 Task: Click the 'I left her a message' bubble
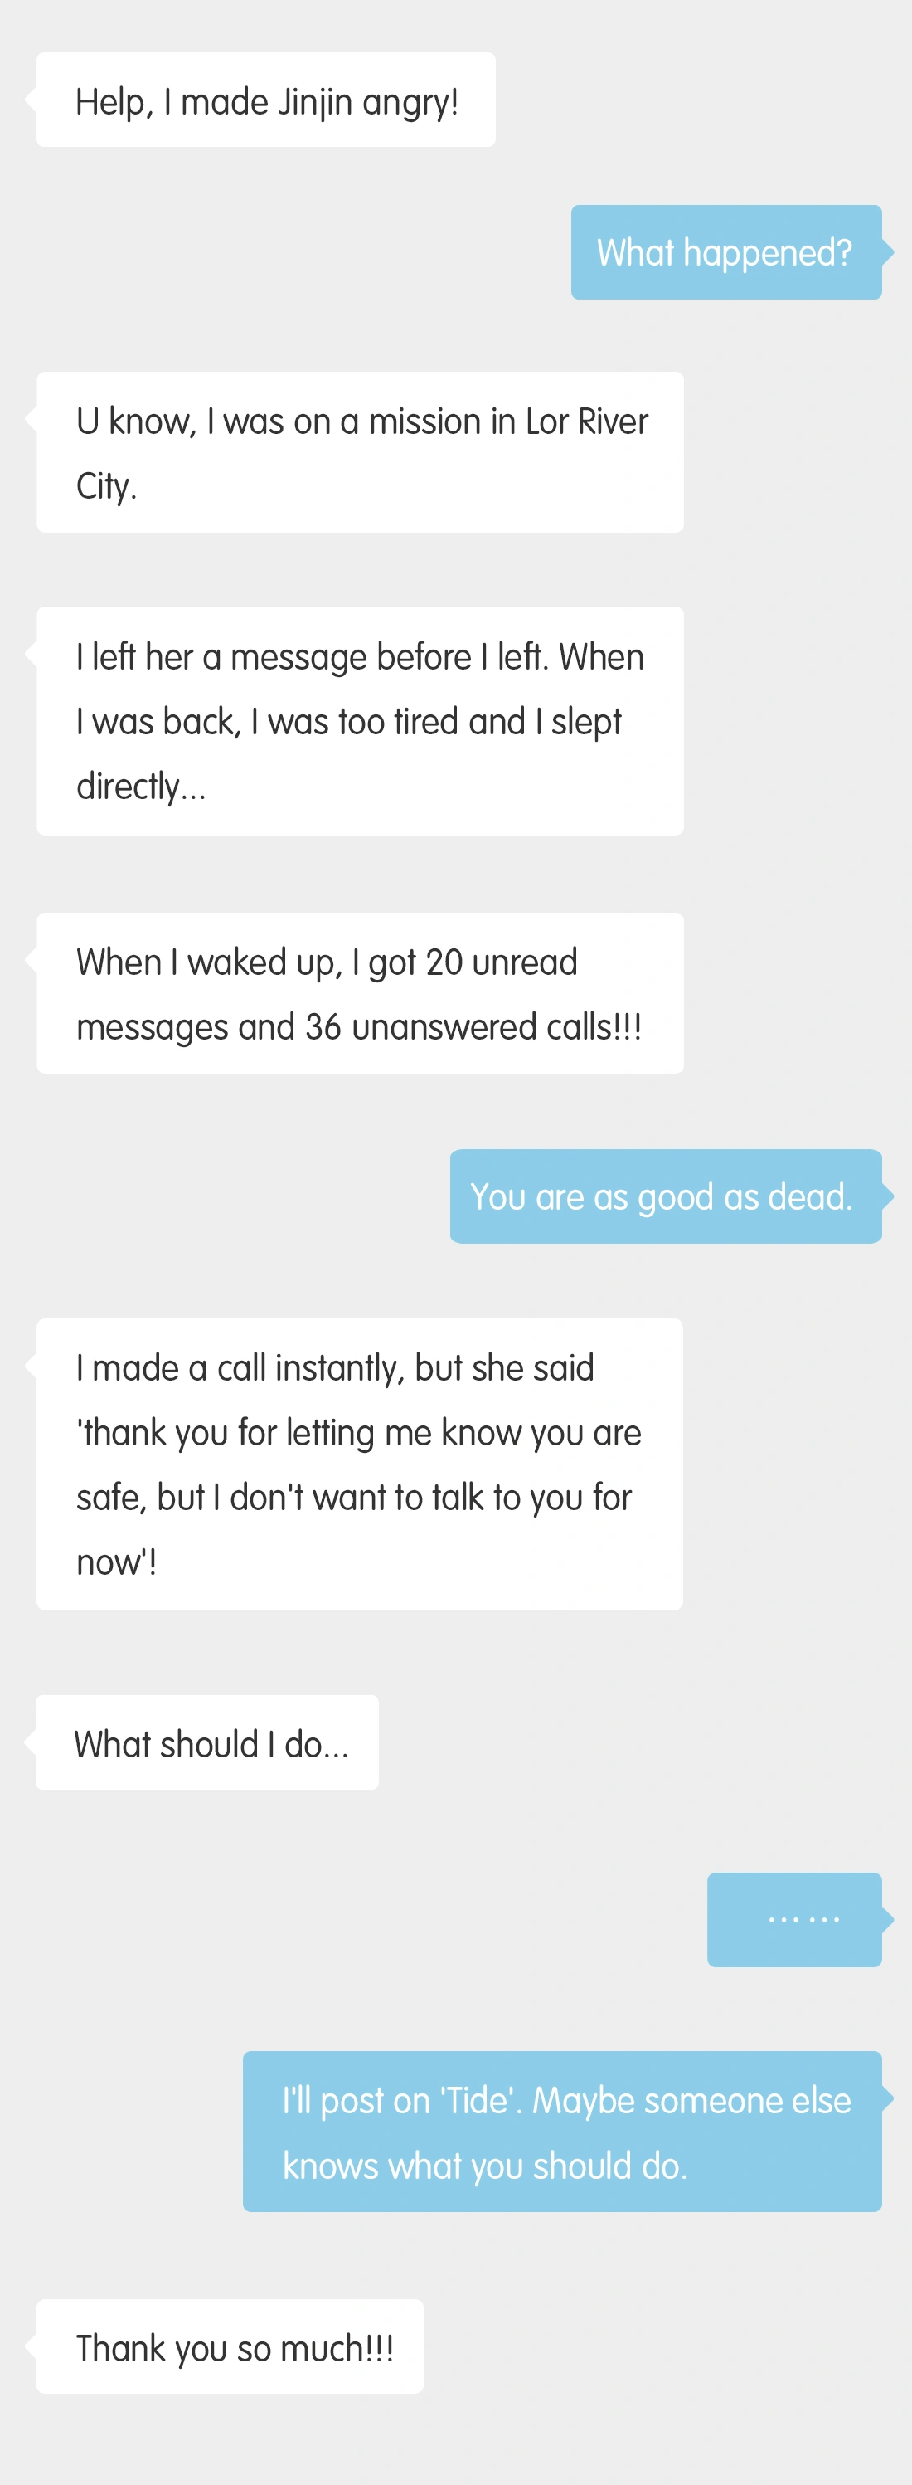point(360,721)
